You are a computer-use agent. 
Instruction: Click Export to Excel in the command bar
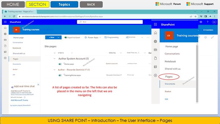tap(72, 37)
